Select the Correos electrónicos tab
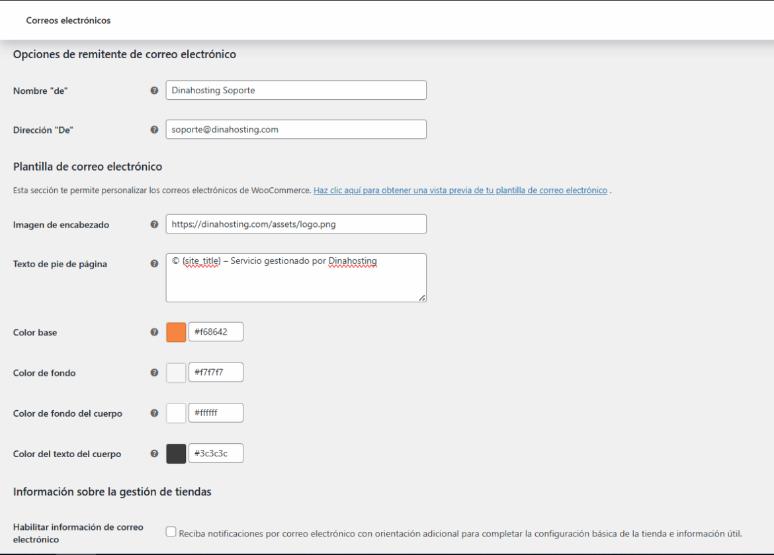The height and width of the screenshot is (555, 774). [68, 21]
